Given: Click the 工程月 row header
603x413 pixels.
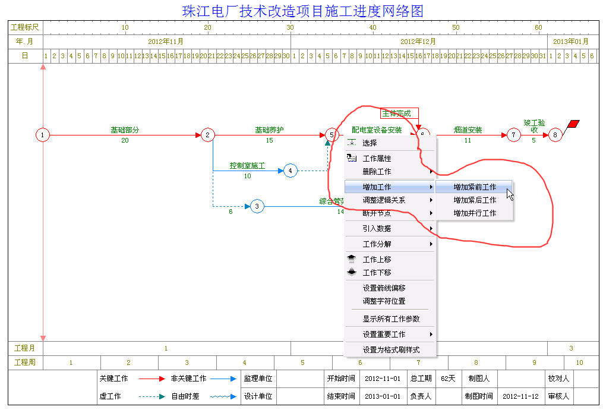Looking at the screenshot, I should [25, 348].
